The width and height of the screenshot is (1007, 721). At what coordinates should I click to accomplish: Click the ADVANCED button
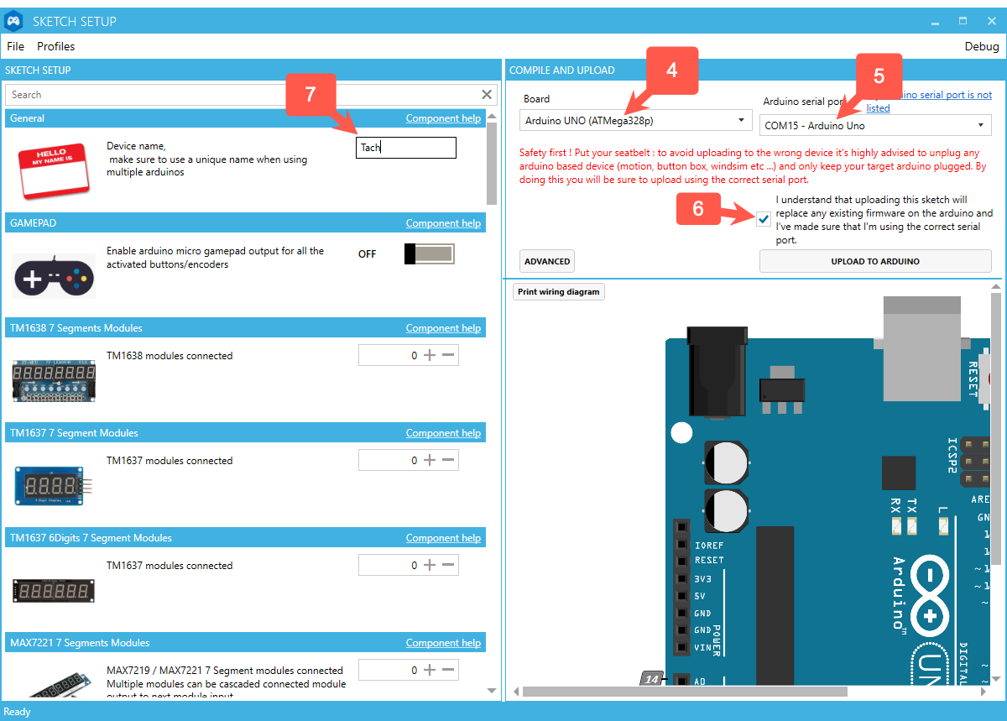tap(547, 261)
